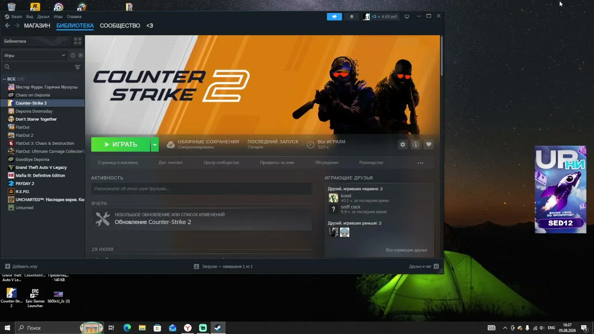Click friend sniff cock entry
Viewport: 594px width, 334px height.
(x=358, y=209)
